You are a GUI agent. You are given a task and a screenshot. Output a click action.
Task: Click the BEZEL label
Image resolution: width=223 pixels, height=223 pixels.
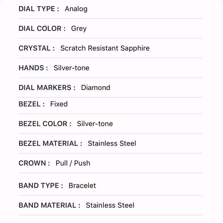tap(32, 104)
